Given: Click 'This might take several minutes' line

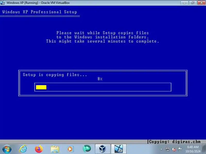Looking at the screenshot, I should (x=102, y=41).
